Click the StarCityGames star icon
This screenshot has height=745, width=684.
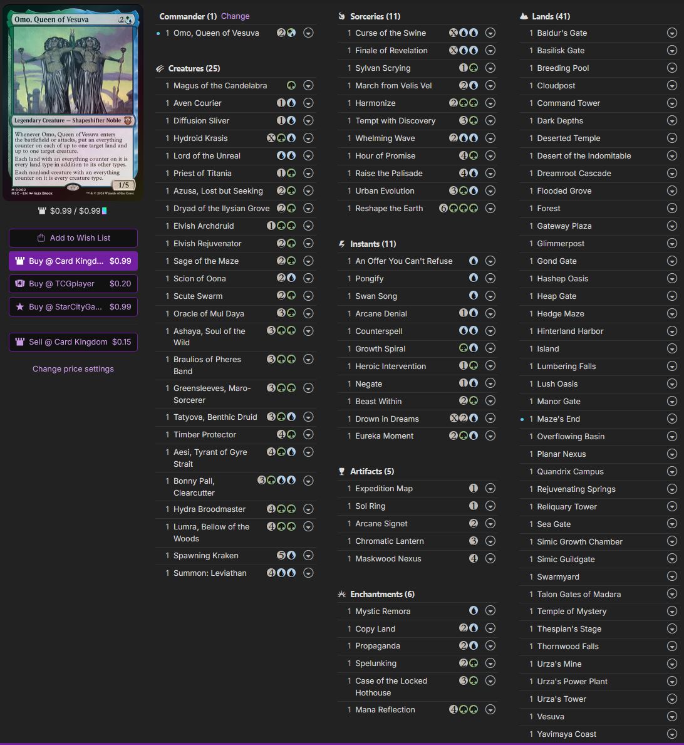pos(19,306)
